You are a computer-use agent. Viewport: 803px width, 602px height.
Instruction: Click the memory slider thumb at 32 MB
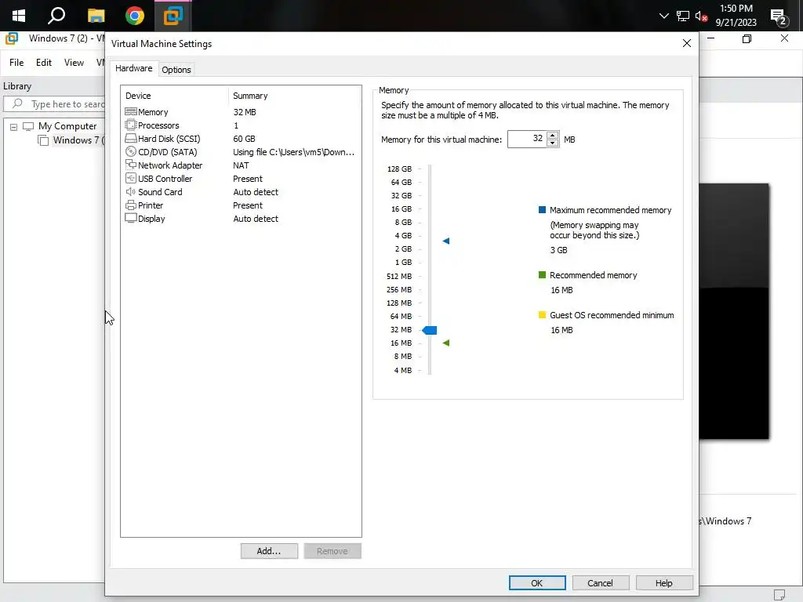[430, 330]
